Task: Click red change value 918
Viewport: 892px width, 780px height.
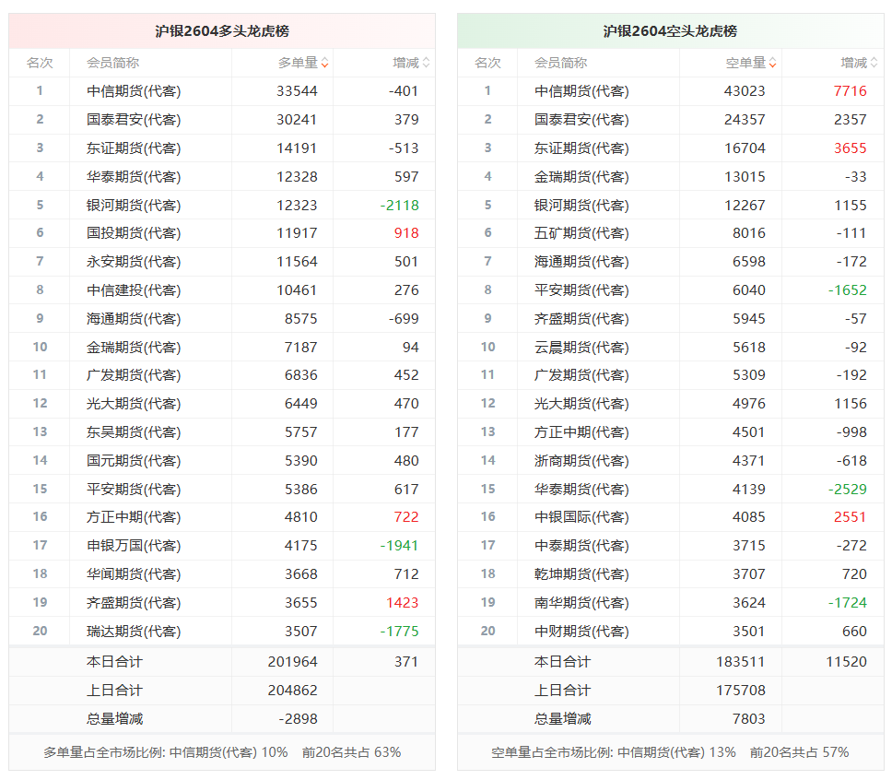Action: click(406, 233)
